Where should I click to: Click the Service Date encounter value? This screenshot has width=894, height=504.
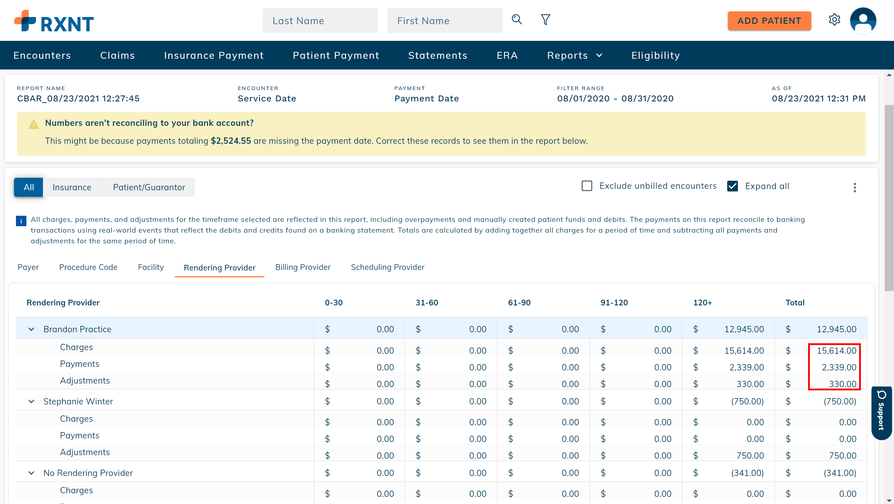click(x=266, y=98)
